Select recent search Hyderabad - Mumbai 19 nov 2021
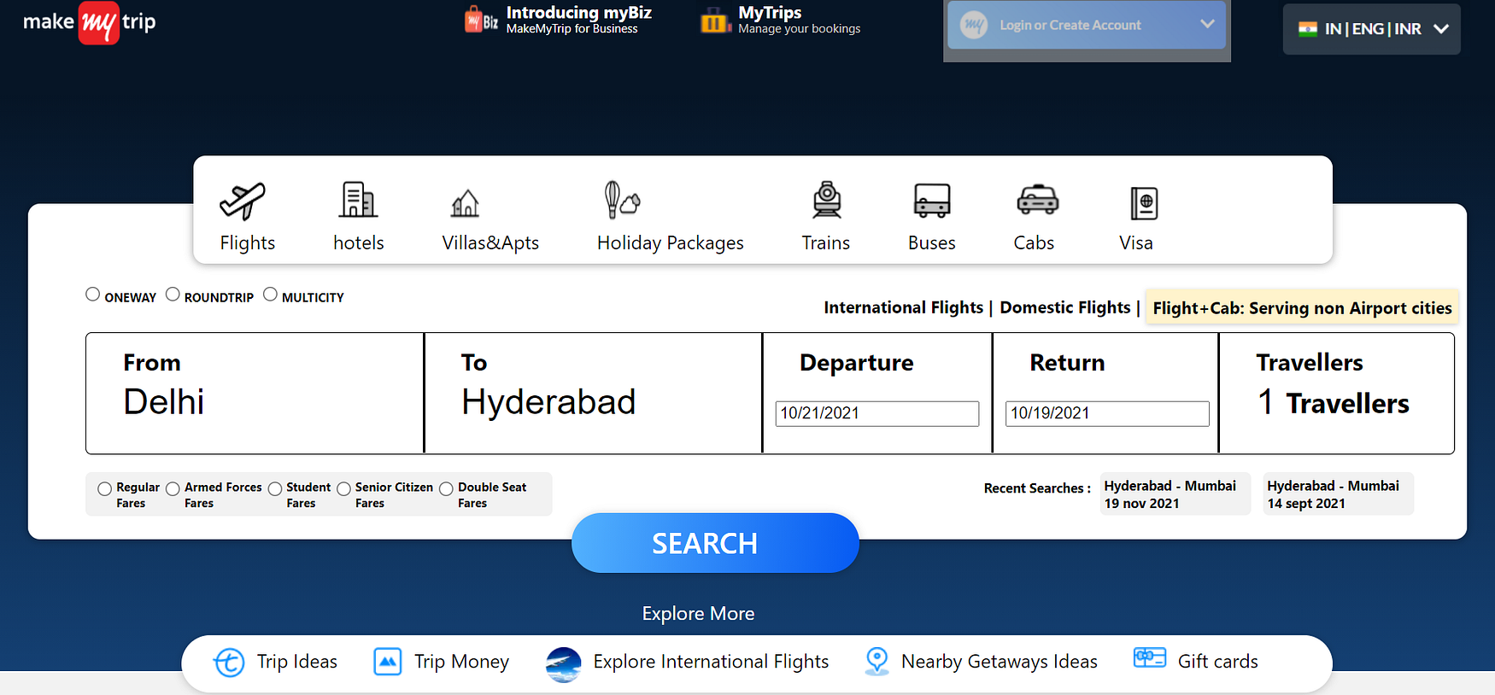Viewport: 1495px width, 695px height. point(1175,494)
